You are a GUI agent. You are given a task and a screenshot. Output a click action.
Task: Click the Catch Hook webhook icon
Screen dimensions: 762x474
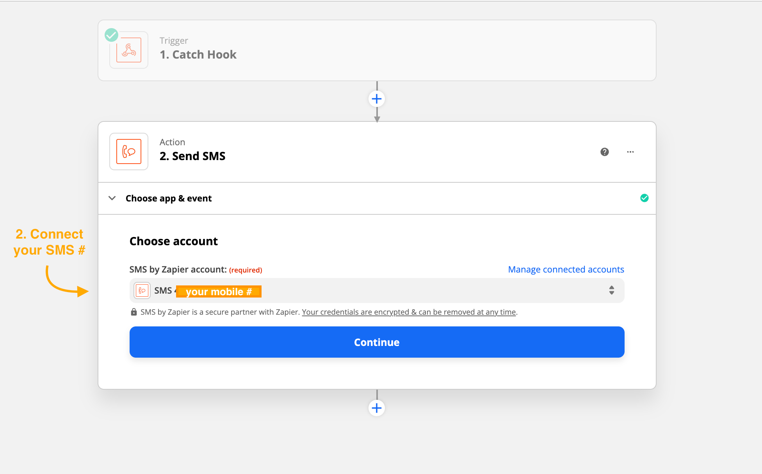click(129, 50)
